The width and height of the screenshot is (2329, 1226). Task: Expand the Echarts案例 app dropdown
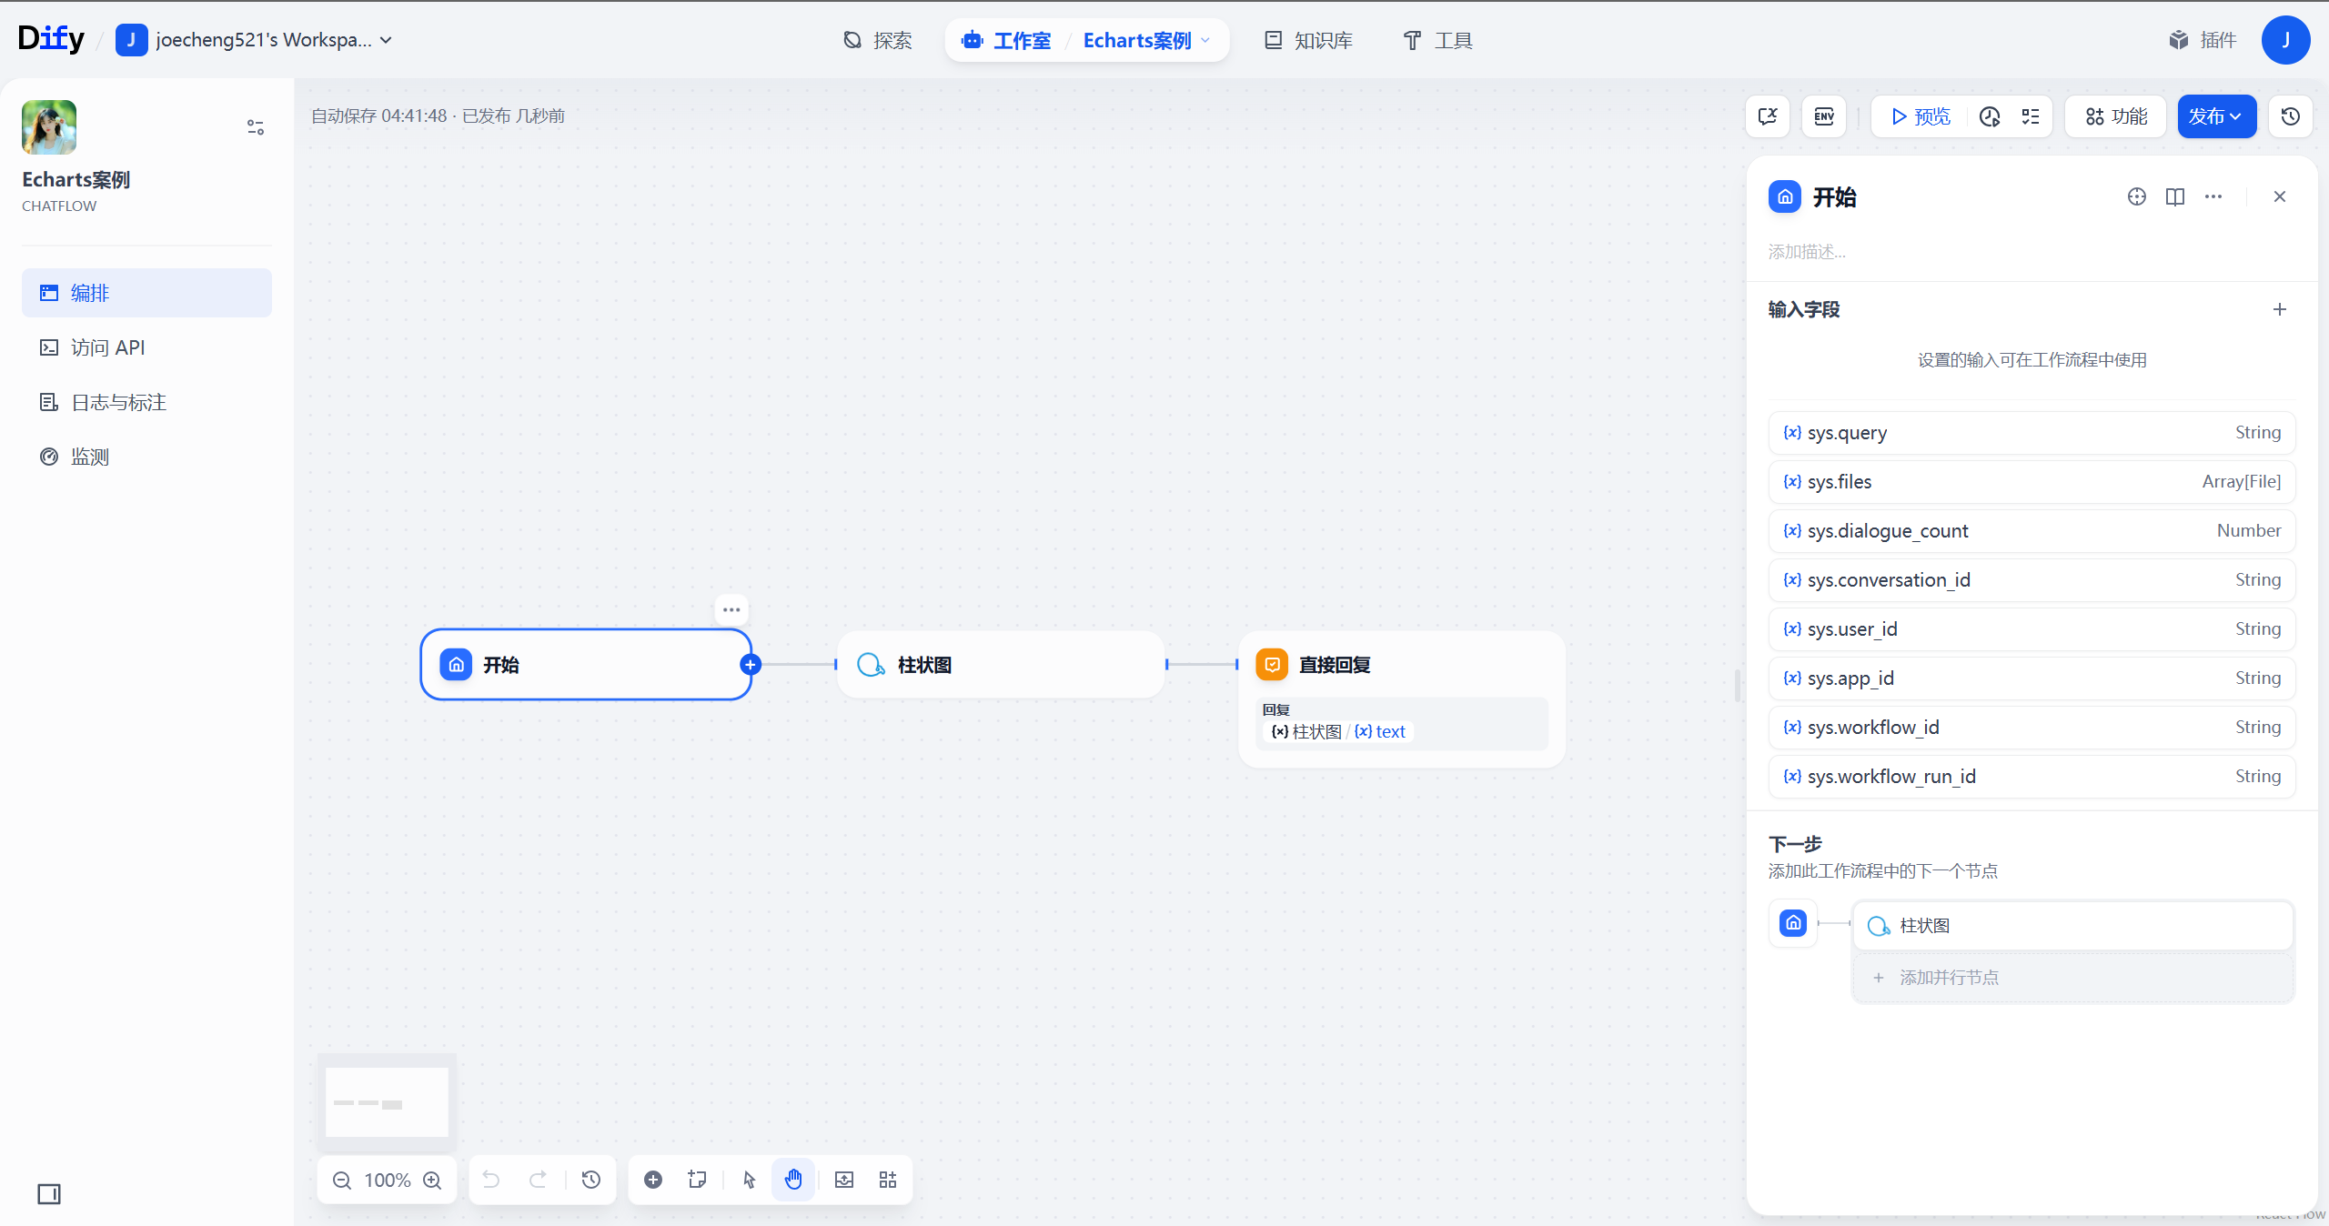[1206, 40]
